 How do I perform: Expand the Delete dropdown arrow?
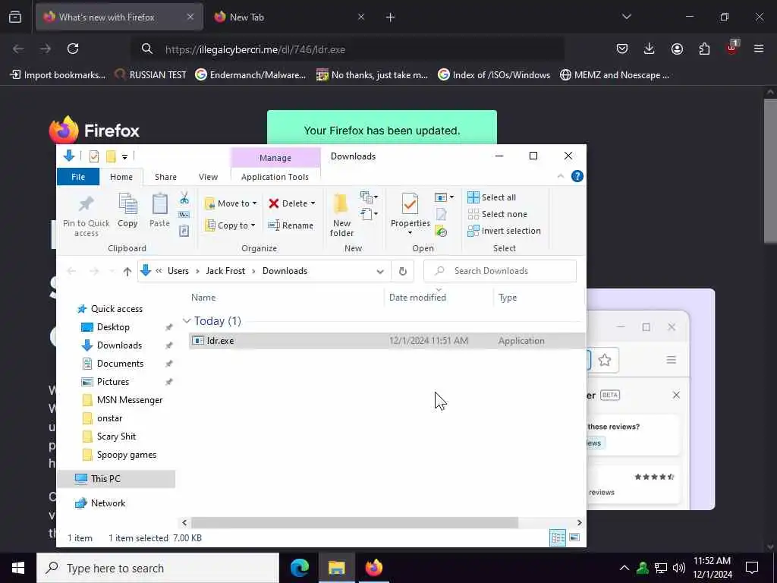(313, 203)
